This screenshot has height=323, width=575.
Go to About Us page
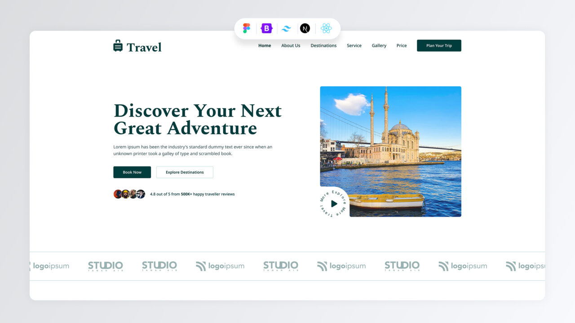(291, 46)
